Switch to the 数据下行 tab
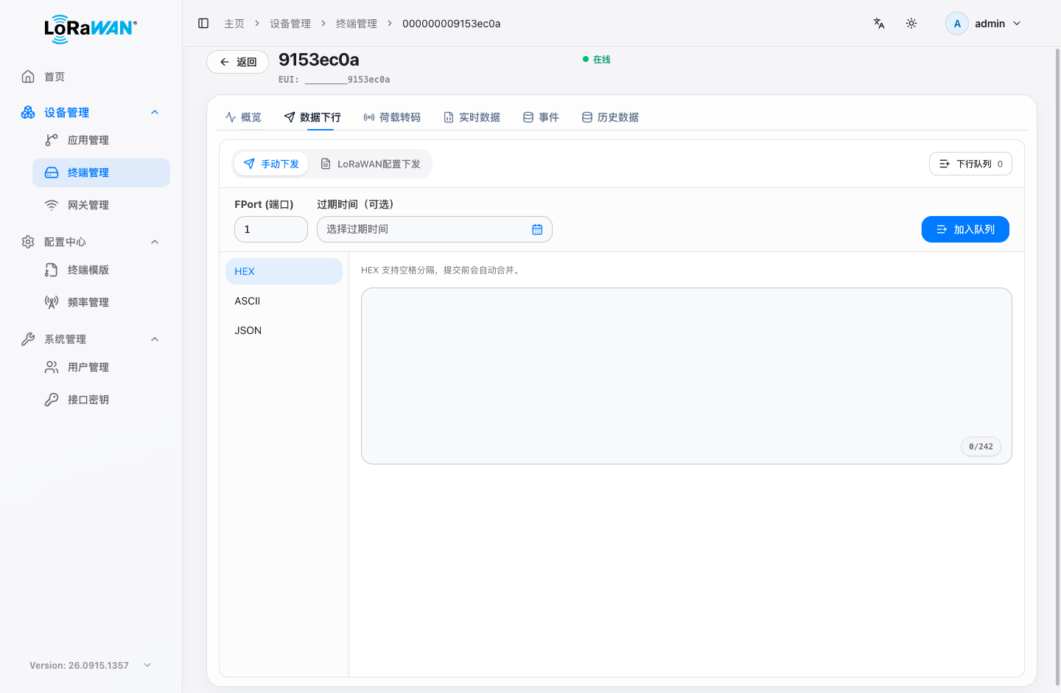 click(312, 117)
